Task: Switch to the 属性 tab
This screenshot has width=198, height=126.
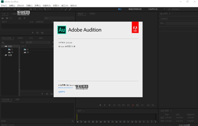Action: [x=41, y=38]
